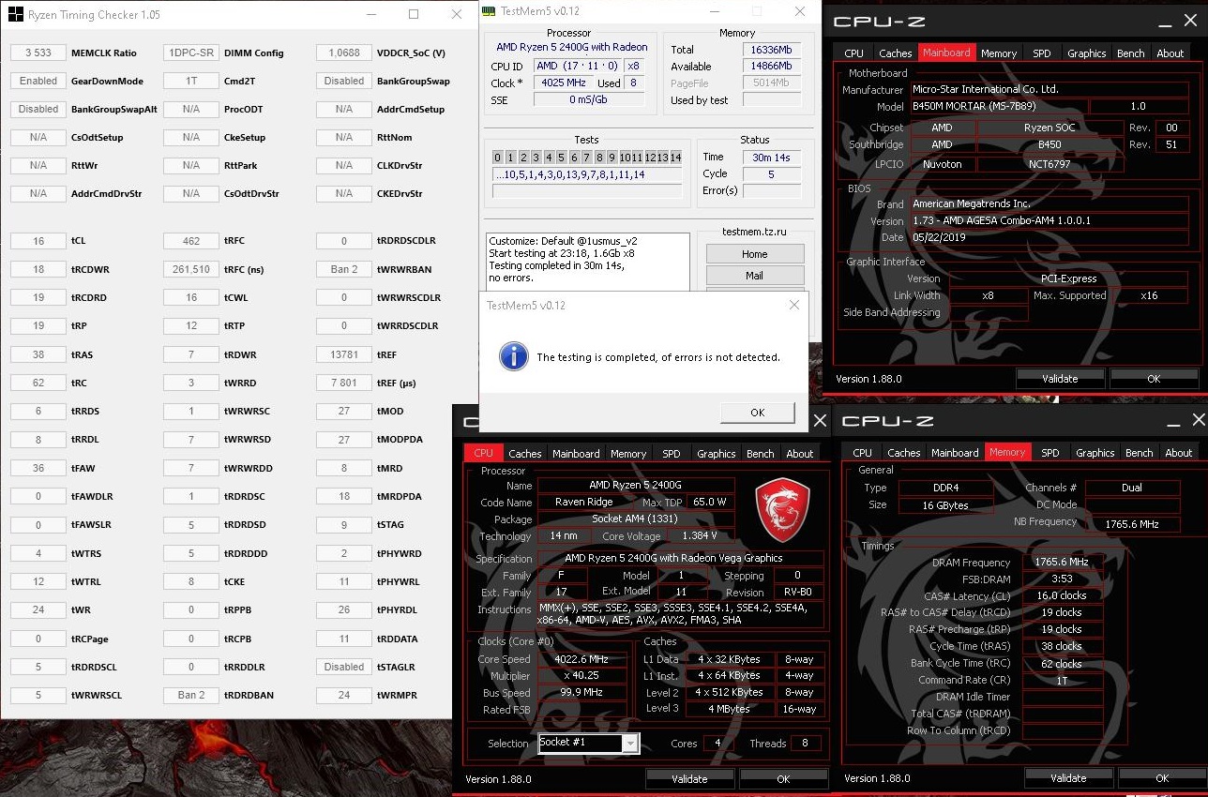Screen dimensions: 1208x797
Task: Open the About tab in the CPU-Z CPU window
Action: [799, 453]
